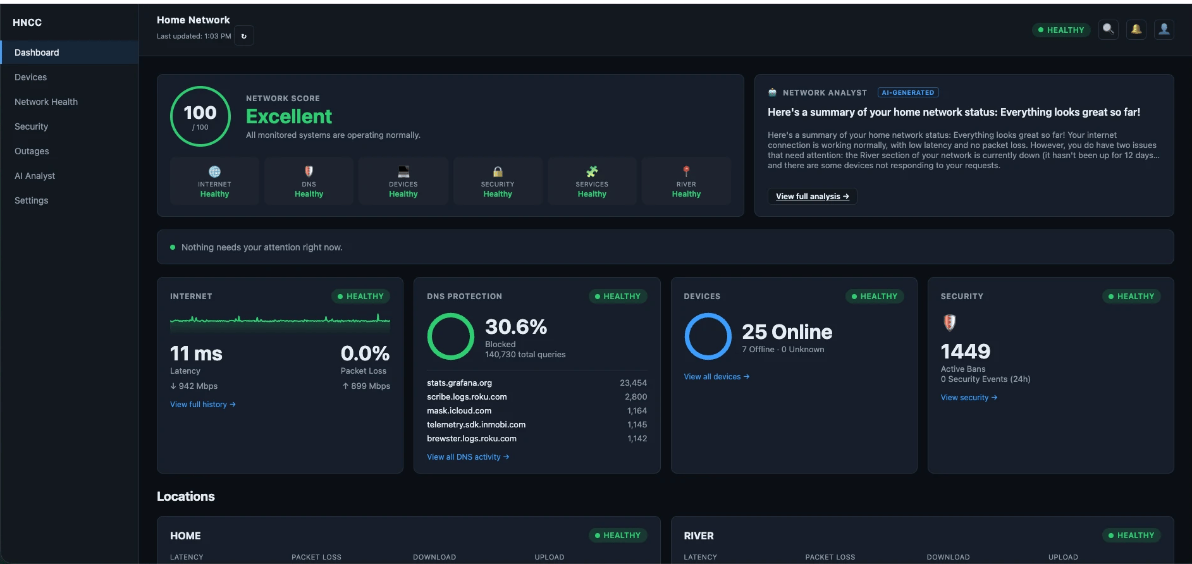Open Settings in sidebar
Image resolution: width=1192 pixels, height=564 pixels.
(70, 200)
